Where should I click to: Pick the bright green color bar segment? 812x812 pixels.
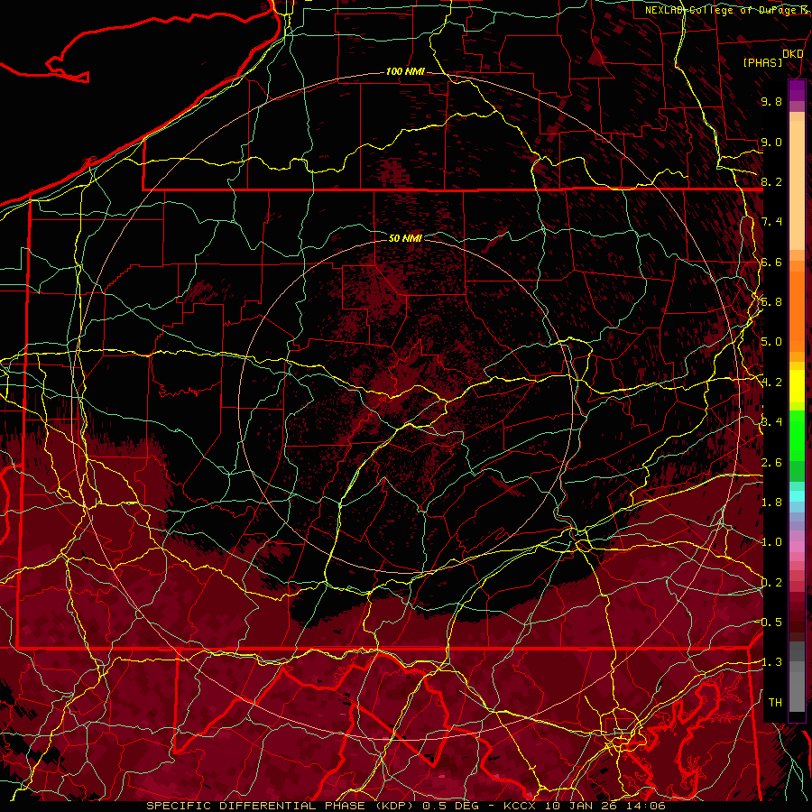click(x=797, y=435)
